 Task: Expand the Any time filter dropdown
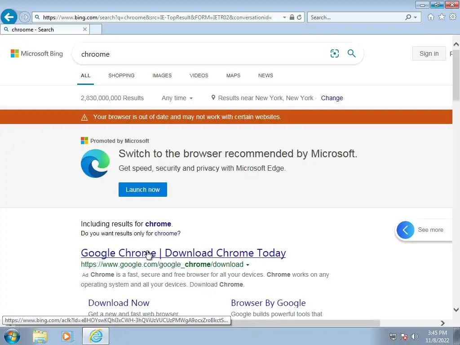pyautogui.click(x=177, y=98)
